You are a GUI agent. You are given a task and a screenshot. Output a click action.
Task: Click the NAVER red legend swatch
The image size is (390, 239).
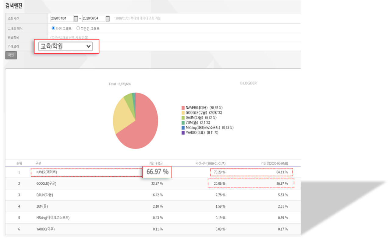[183, 108]
